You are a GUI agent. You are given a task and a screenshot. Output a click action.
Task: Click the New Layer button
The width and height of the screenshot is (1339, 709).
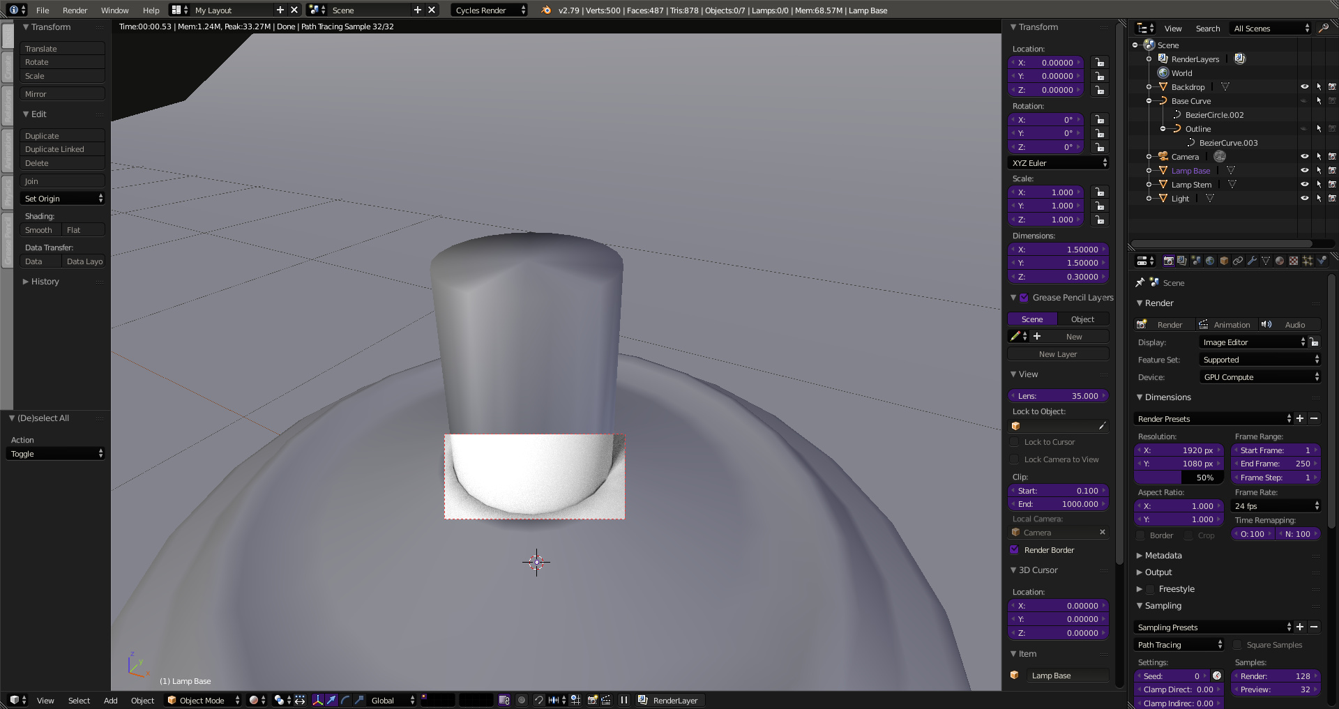(x=1058, y=354)
